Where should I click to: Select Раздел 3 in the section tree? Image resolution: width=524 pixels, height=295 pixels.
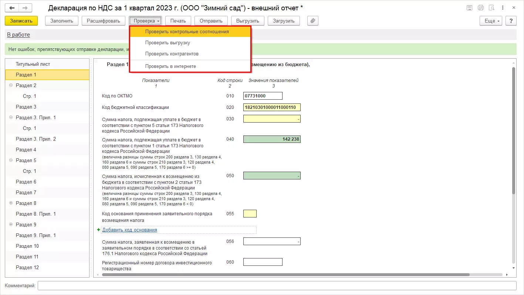click(x=47, y=107)
